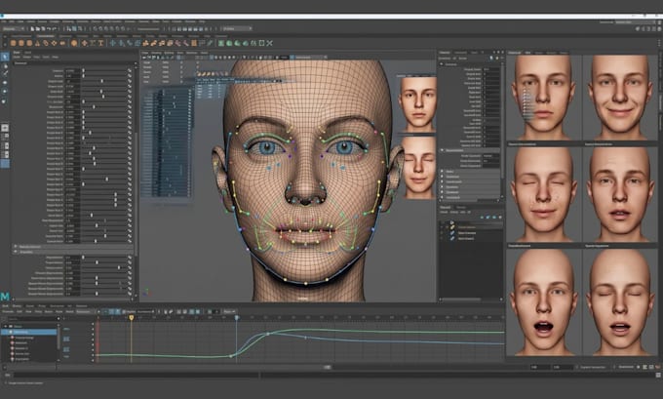Open the wide dropdown after the render icons

(x=237, y=28)
